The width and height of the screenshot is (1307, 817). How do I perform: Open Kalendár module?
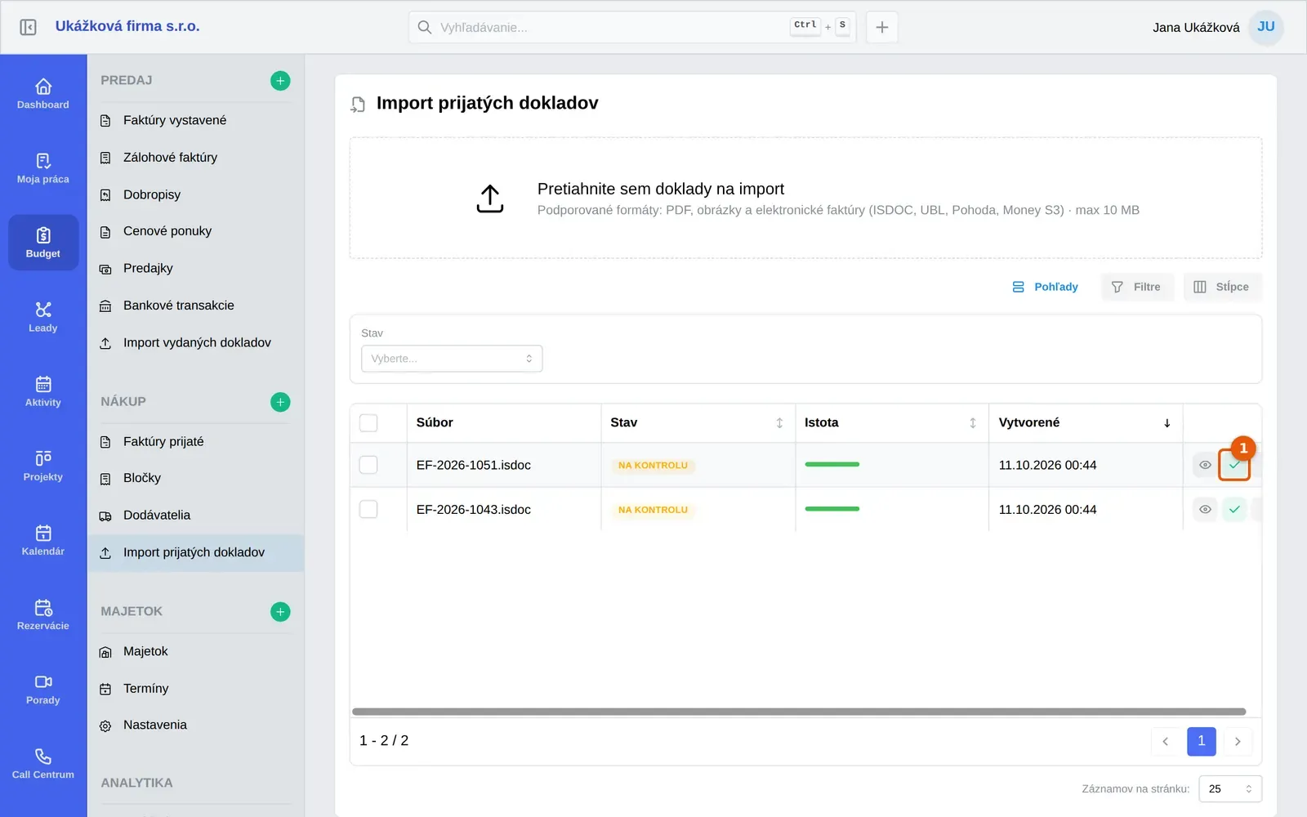point(43,540)
